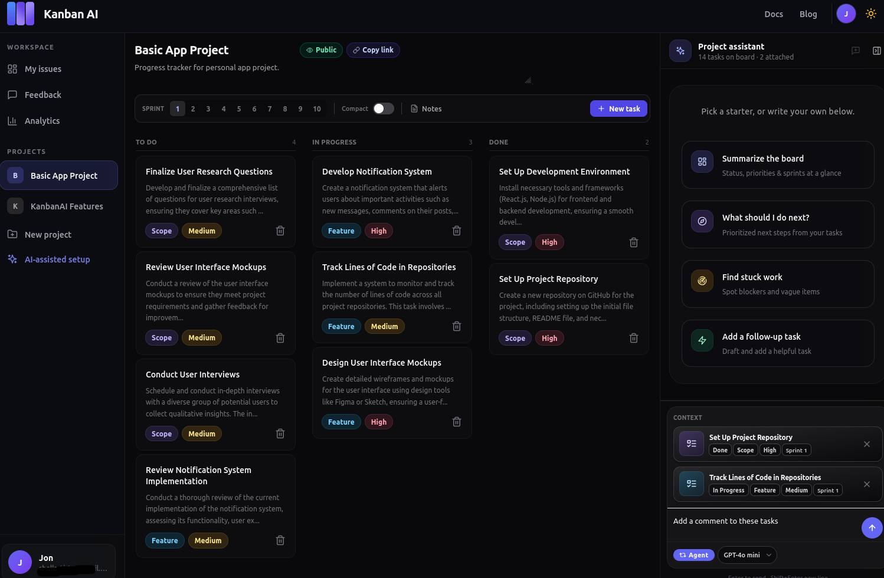
Task: Click the My issues sidebar icon
Action: click(x=12, y=69)
